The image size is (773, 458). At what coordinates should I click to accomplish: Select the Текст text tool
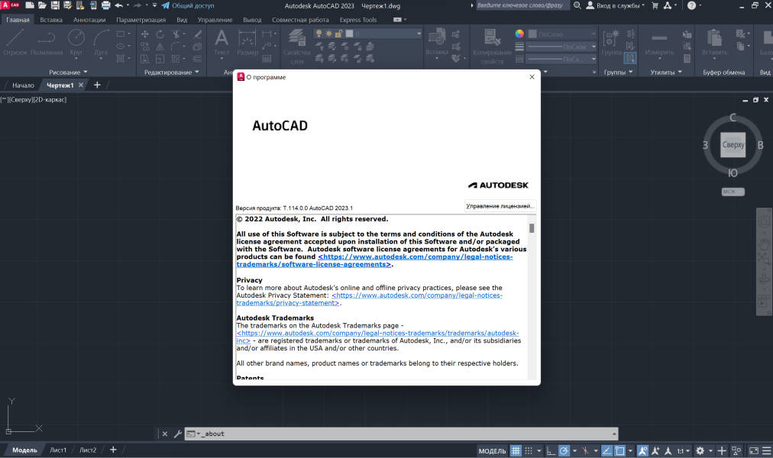click(222, 43)
